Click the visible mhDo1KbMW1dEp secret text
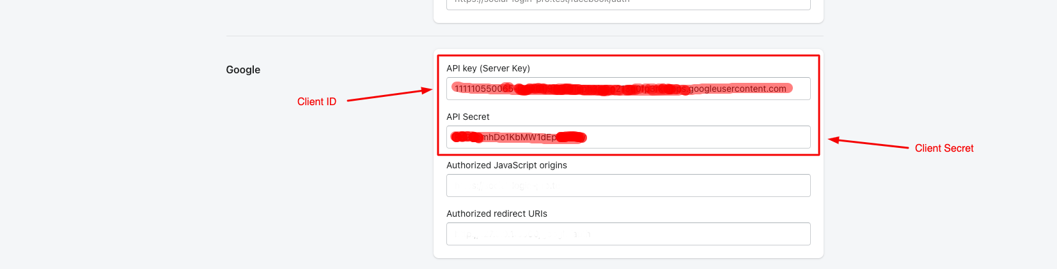Viewport: 1057px width, 269px height. tap(519, 137)
